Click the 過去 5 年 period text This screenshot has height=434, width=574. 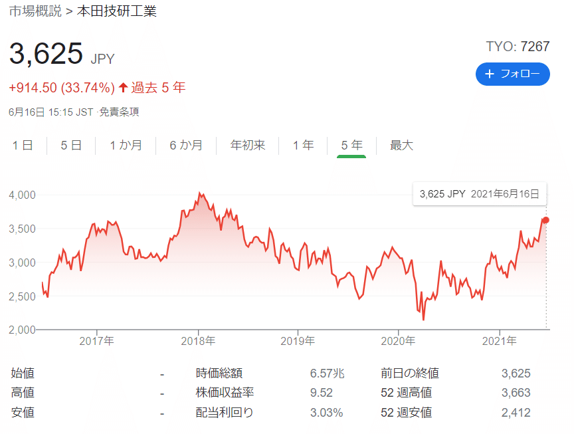(x=158, y=88)
